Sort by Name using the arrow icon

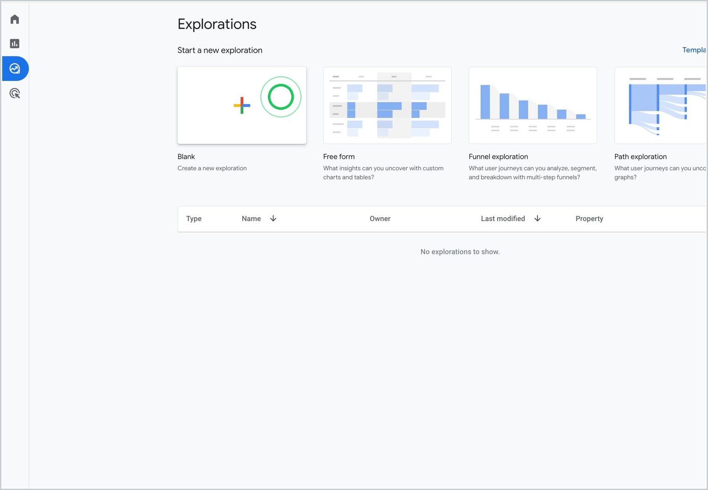tap(273, 219)
